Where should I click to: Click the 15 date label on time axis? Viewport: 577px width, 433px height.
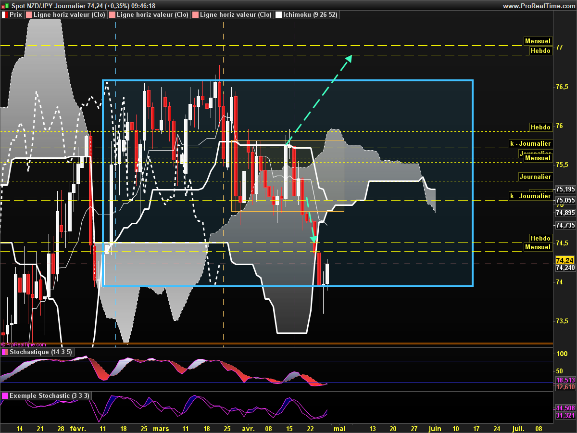pyautogui.click(x=289, y=428)
